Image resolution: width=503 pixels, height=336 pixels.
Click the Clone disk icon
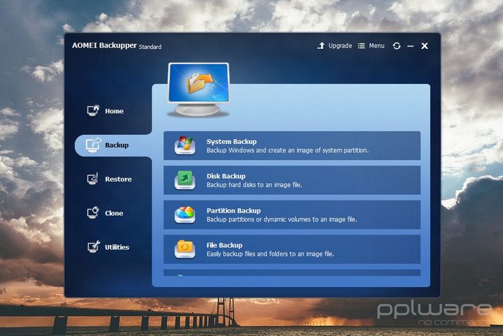tap(93, 213)
